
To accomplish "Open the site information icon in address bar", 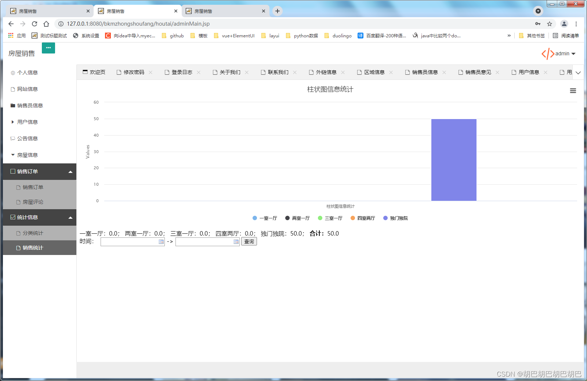I will coord(61,24).
